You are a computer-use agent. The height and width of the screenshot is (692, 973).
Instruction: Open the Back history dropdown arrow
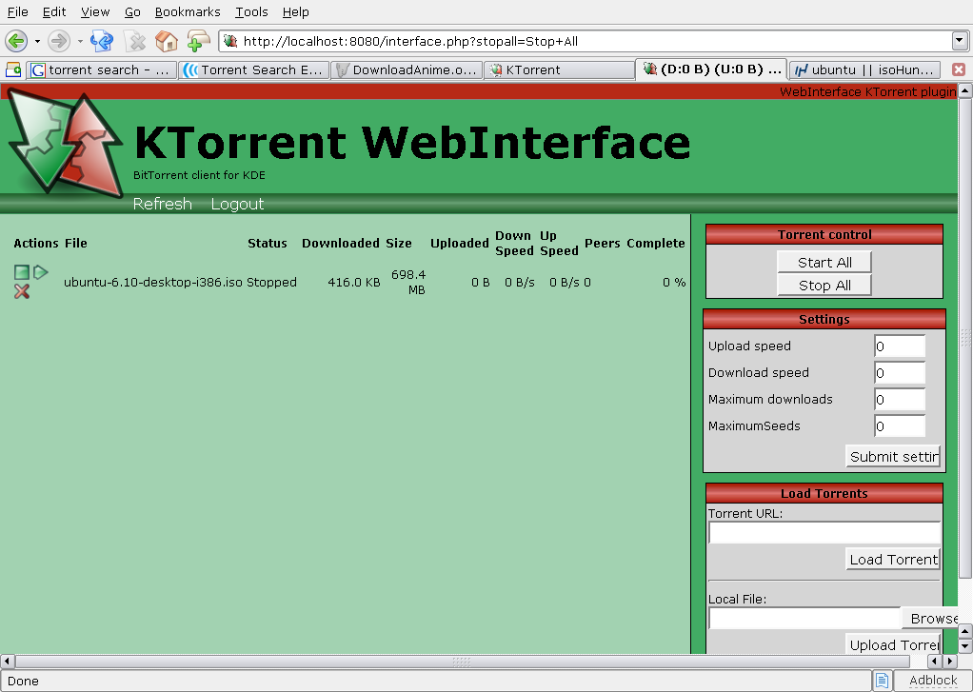pos(37,42)
